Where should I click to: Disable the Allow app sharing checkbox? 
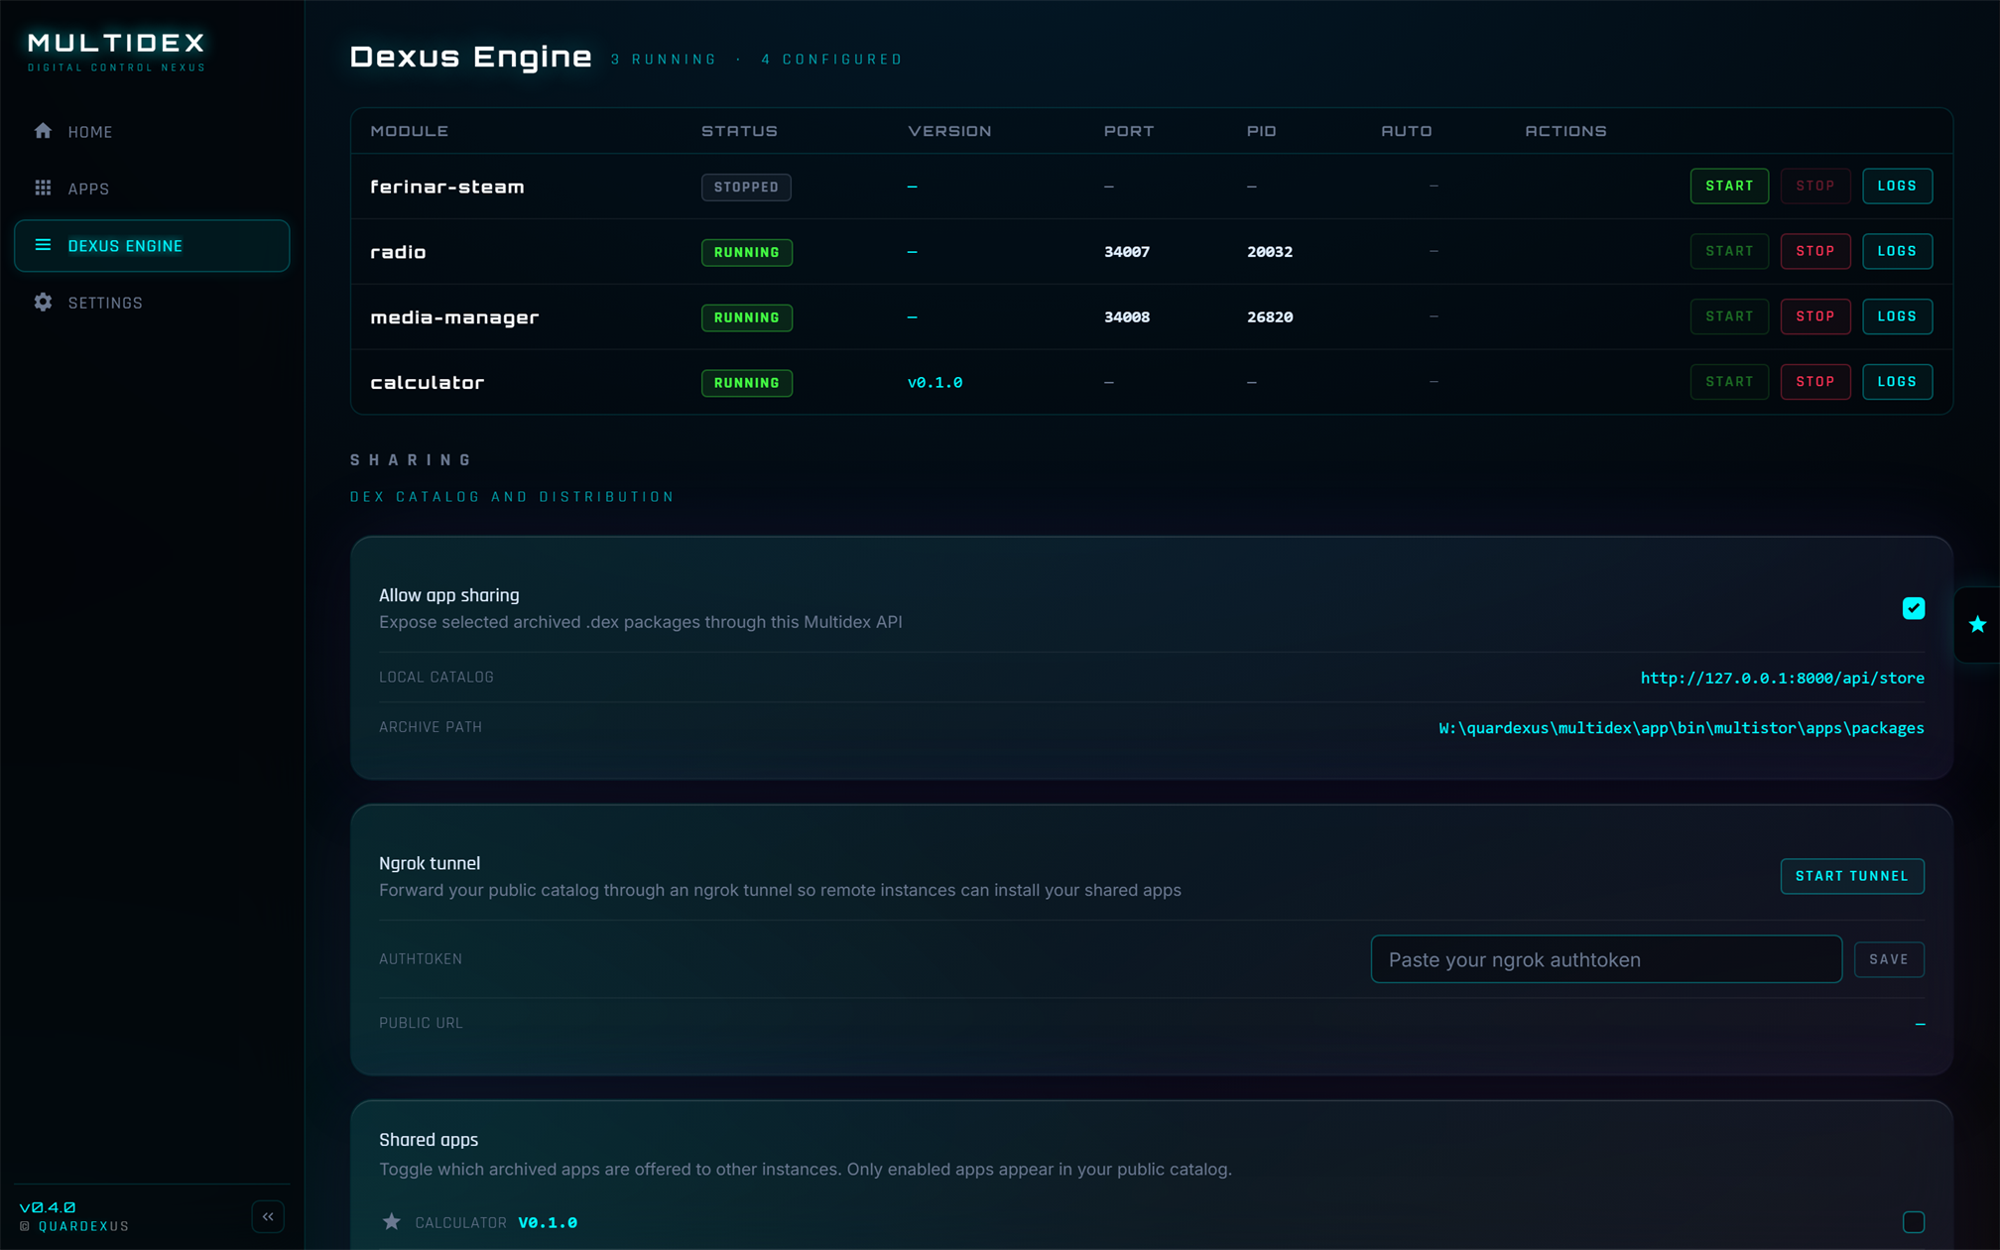[x=1914, y=608]
